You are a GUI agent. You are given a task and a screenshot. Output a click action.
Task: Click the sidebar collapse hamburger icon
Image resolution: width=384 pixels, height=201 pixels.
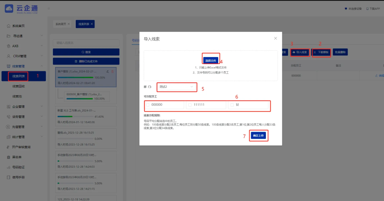pyautogui.click(x=49, y=9)
